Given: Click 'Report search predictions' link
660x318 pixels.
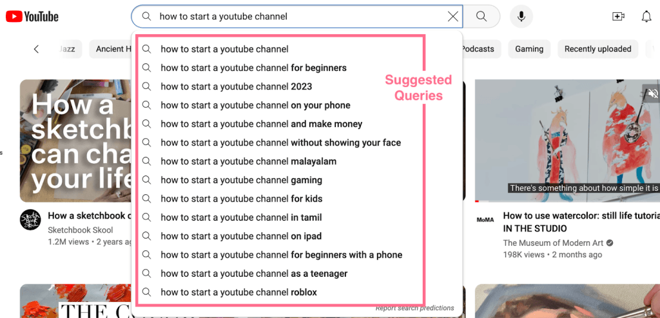Looking at the screenshot, I should (x=414, y=308).
